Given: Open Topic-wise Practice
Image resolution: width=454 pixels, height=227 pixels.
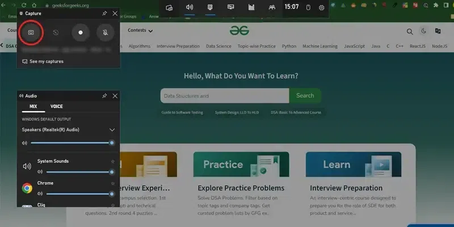Looking at the screenshot, I should pyautogui.click(x=257, y=46).
